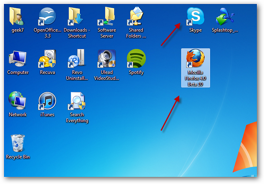
Task: Click the "Downloads - Shortcut" label text
Action: click(77, 33)
